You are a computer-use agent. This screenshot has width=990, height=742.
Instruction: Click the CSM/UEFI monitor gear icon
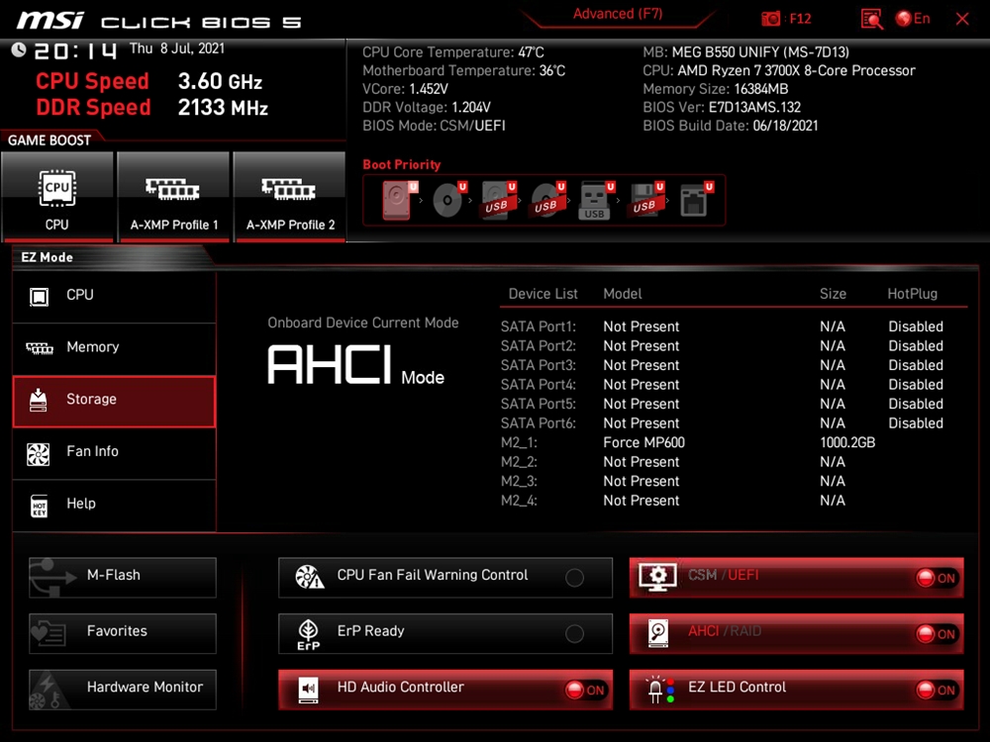point(657,577)
